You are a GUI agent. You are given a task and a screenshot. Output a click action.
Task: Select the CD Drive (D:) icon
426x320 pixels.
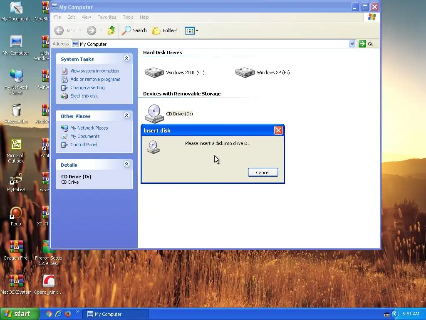point(154,114)
